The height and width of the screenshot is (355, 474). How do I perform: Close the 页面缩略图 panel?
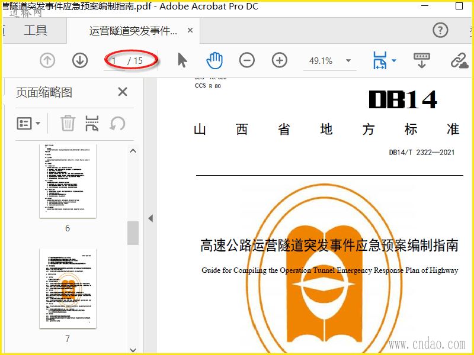click(x=123, y=92)
